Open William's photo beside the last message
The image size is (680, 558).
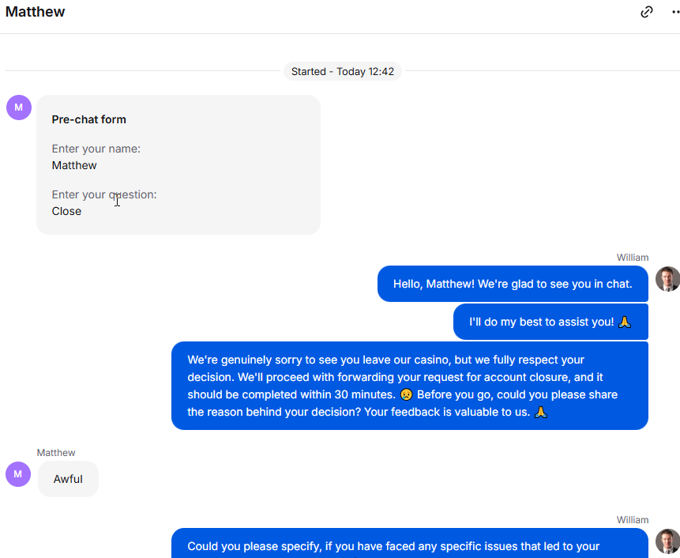(667, 541)
